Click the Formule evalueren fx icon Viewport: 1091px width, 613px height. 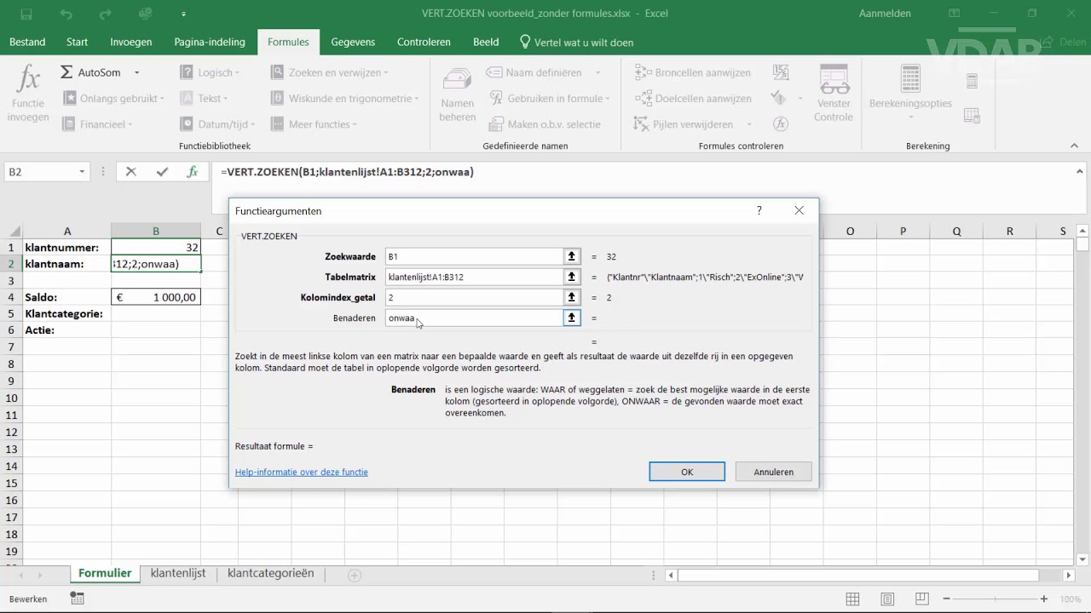coord(780,124)
